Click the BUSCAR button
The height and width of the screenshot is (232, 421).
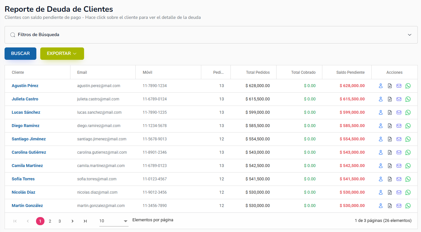[x=20, y=54]
